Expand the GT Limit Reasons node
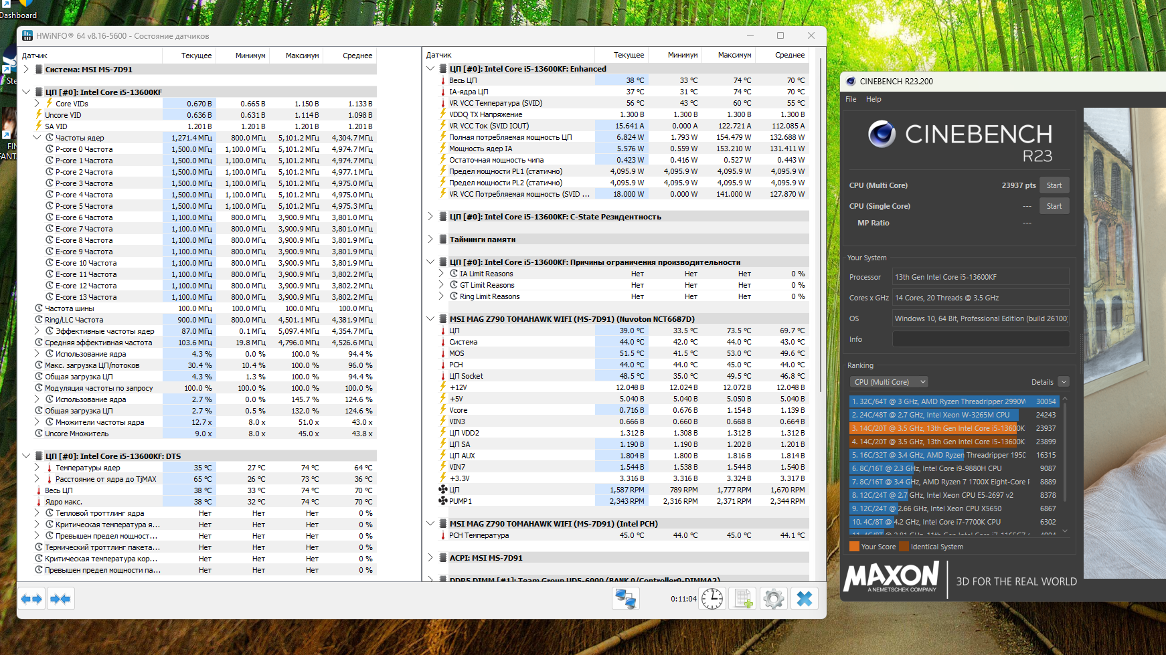This screenshot has height=655, width=1166. coord(441,285)
